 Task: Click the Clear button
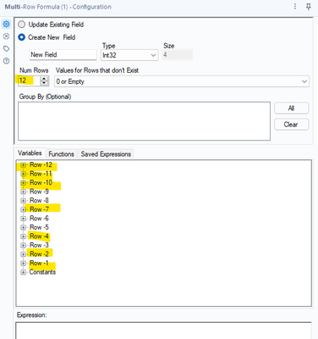[x=292, y=125]
